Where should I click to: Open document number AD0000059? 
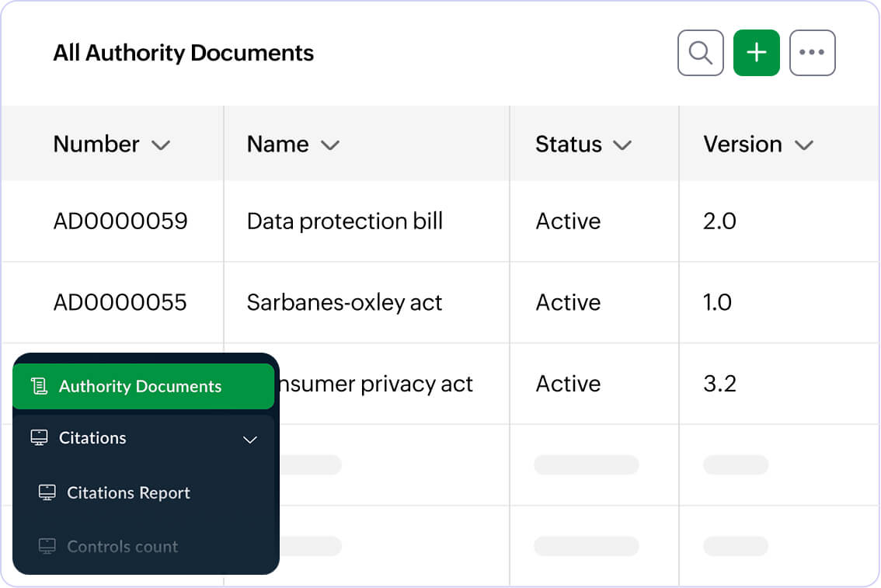click(120, 221)
